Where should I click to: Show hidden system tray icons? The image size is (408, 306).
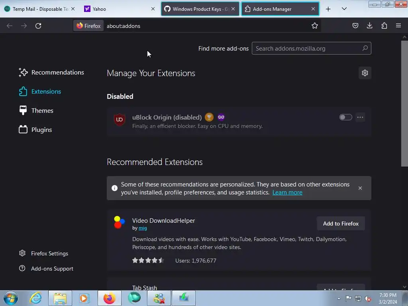click(339, 298)
